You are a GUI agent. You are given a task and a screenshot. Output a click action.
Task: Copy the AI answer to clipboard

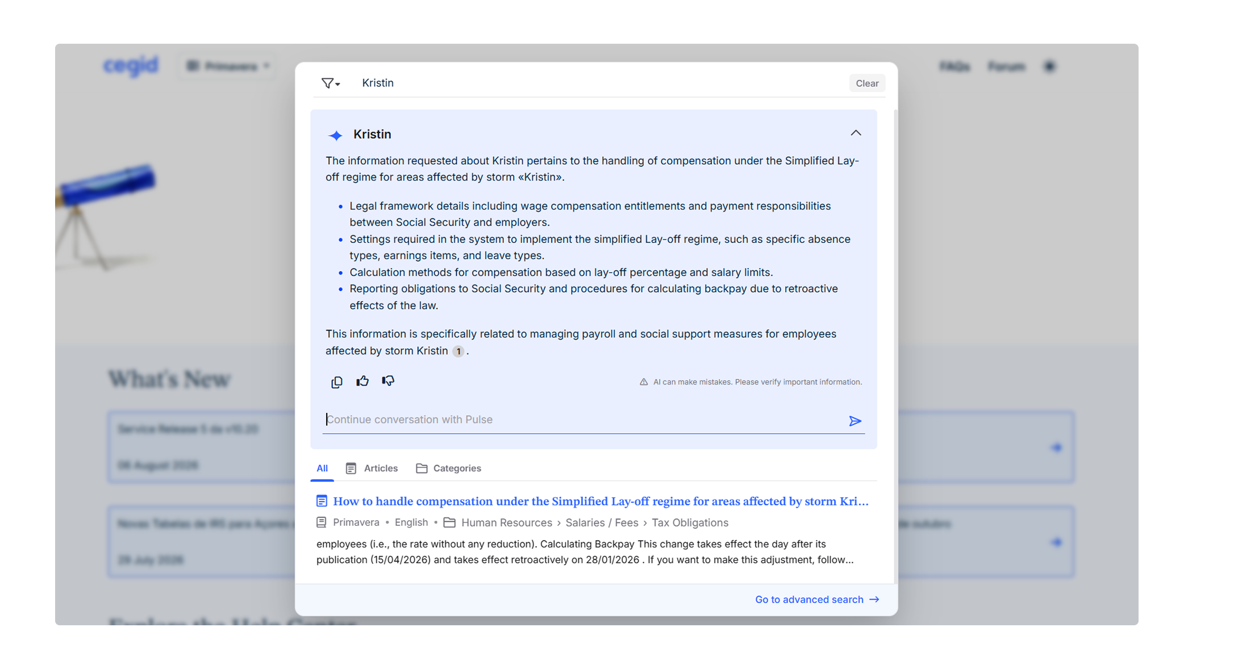[x=337, y=382]
